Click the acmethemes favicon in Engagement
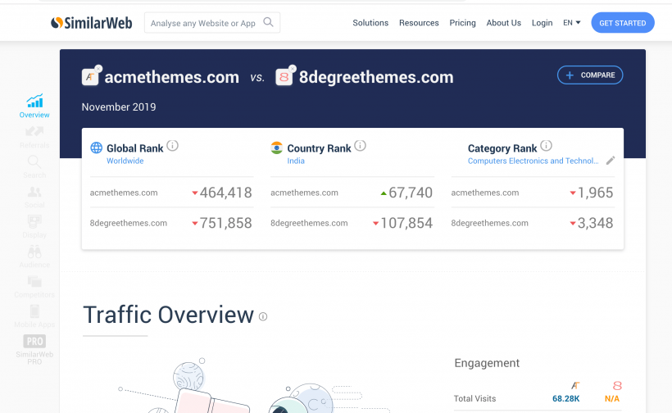 tap(575, 386)
